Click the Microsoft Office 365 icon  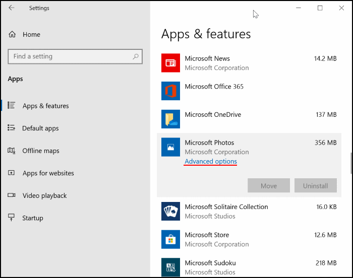170,91
